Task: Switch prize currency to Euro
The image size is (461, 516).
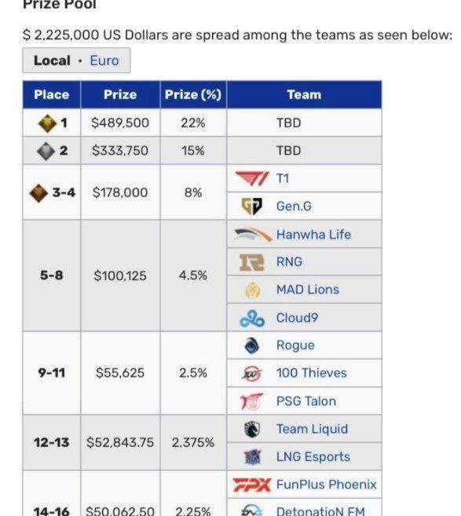Action: tap(104, 60)
